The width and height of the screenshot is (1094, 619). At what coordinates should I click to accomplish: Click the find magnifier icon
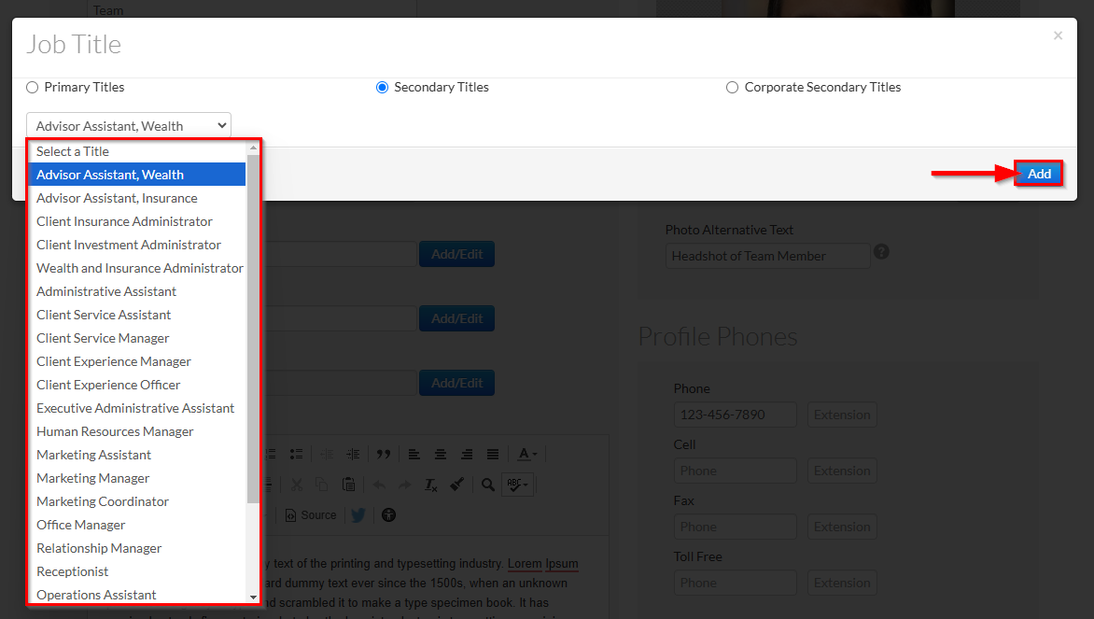pos(487,485)
